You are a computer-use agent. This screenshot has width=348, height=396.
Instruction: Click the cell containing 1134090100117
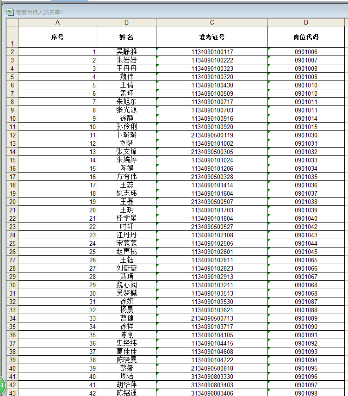point(212,52)
